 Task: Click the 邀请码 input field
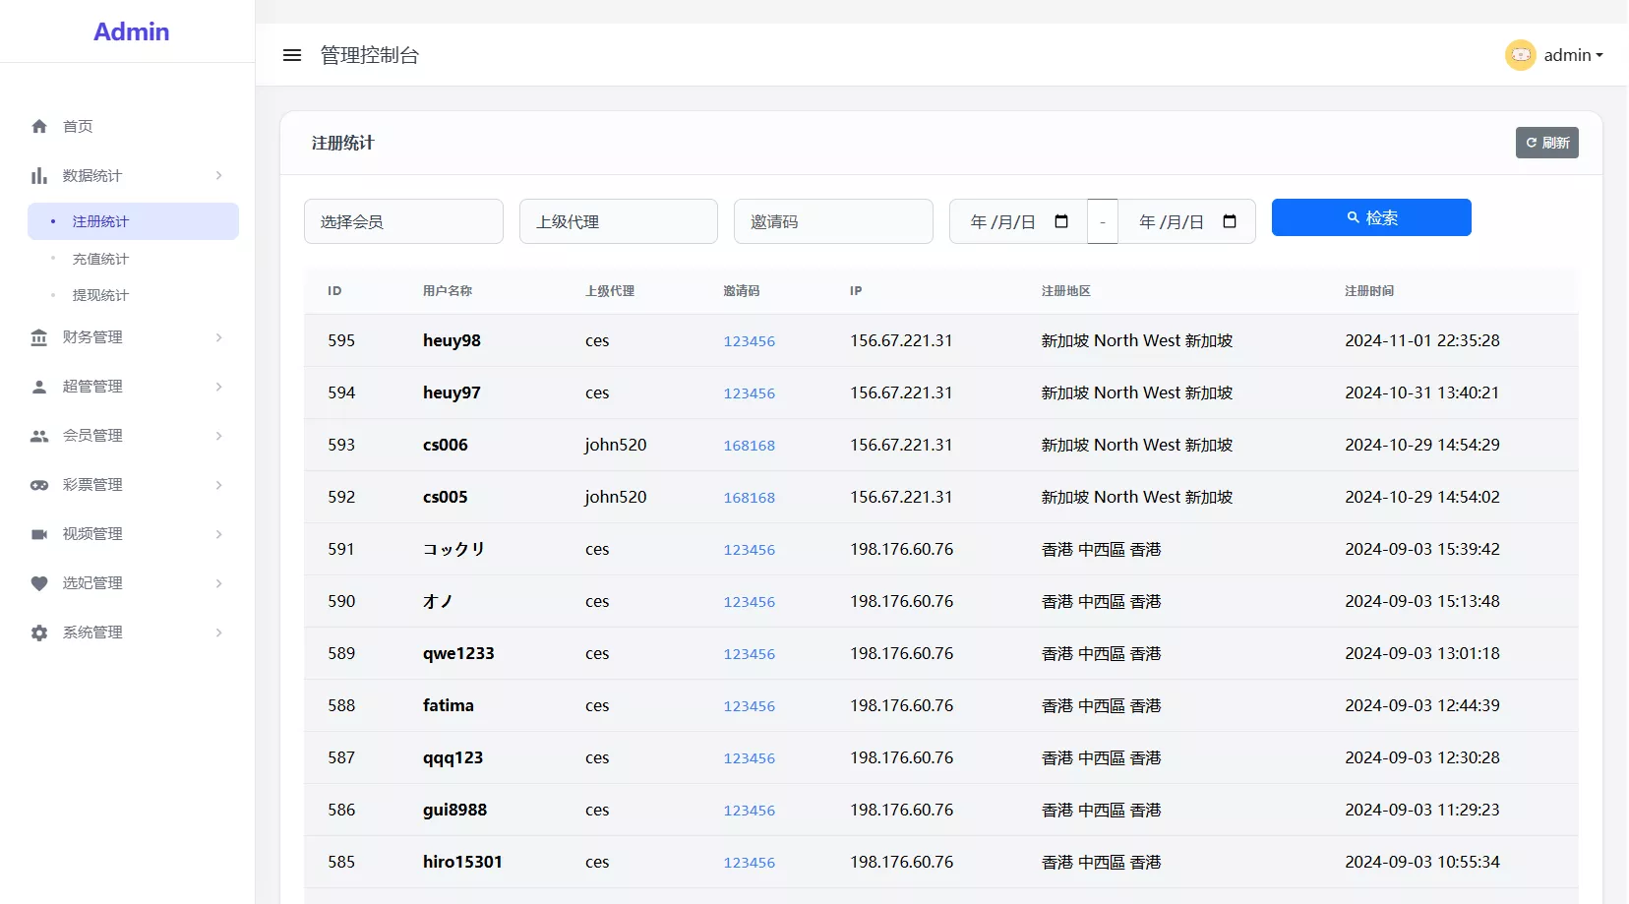833,221
